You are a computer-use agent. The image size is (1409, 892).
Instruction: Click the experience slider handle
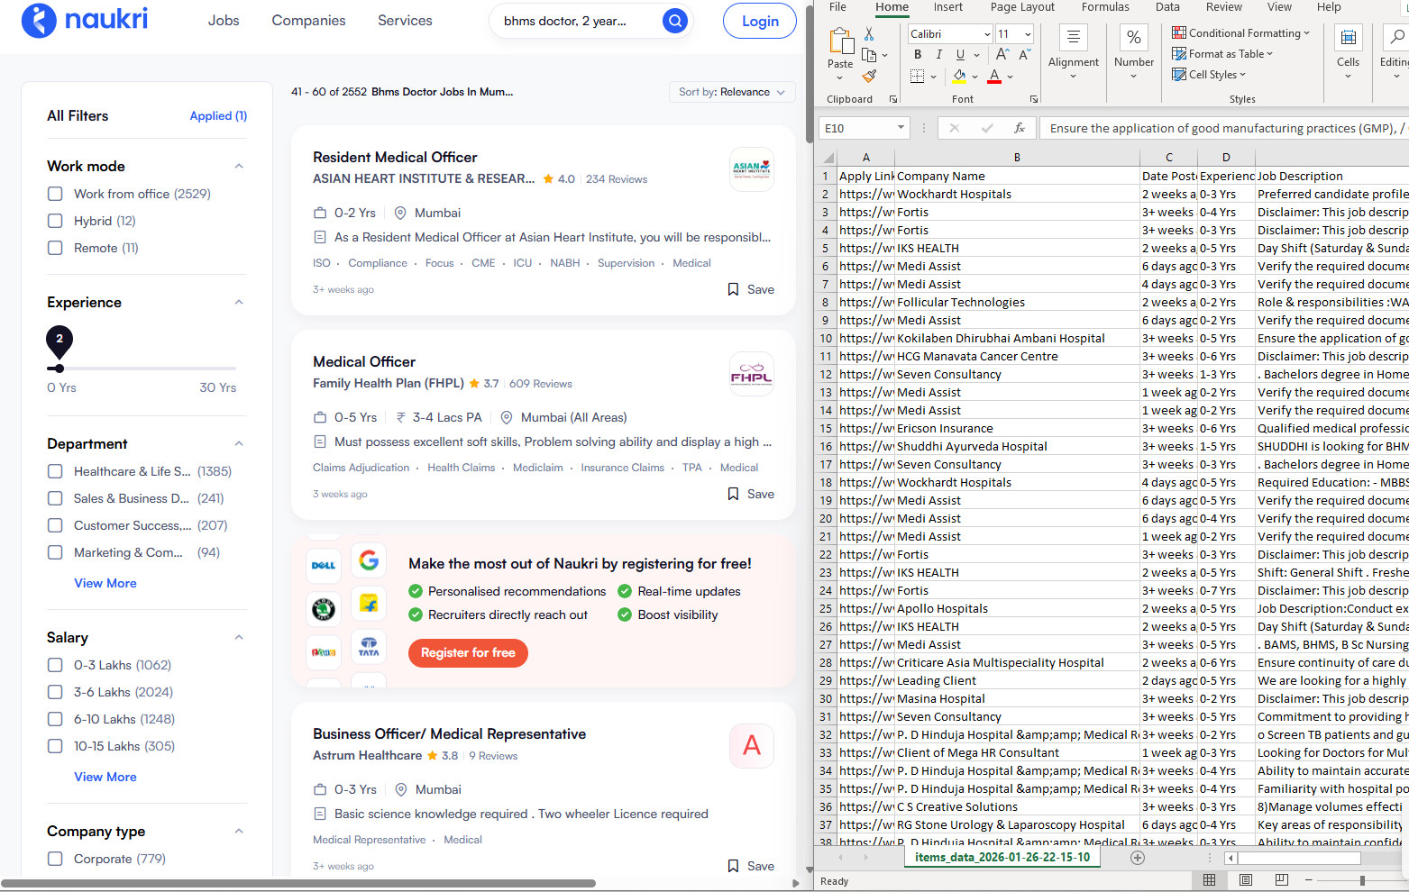pyautogui.click(x=59, y=369)
